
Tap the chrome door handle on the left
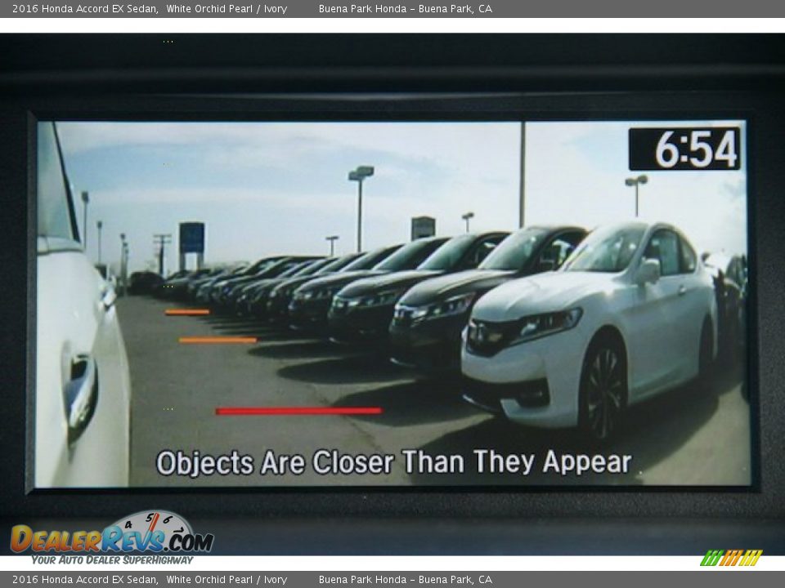[x=81, y=390]
